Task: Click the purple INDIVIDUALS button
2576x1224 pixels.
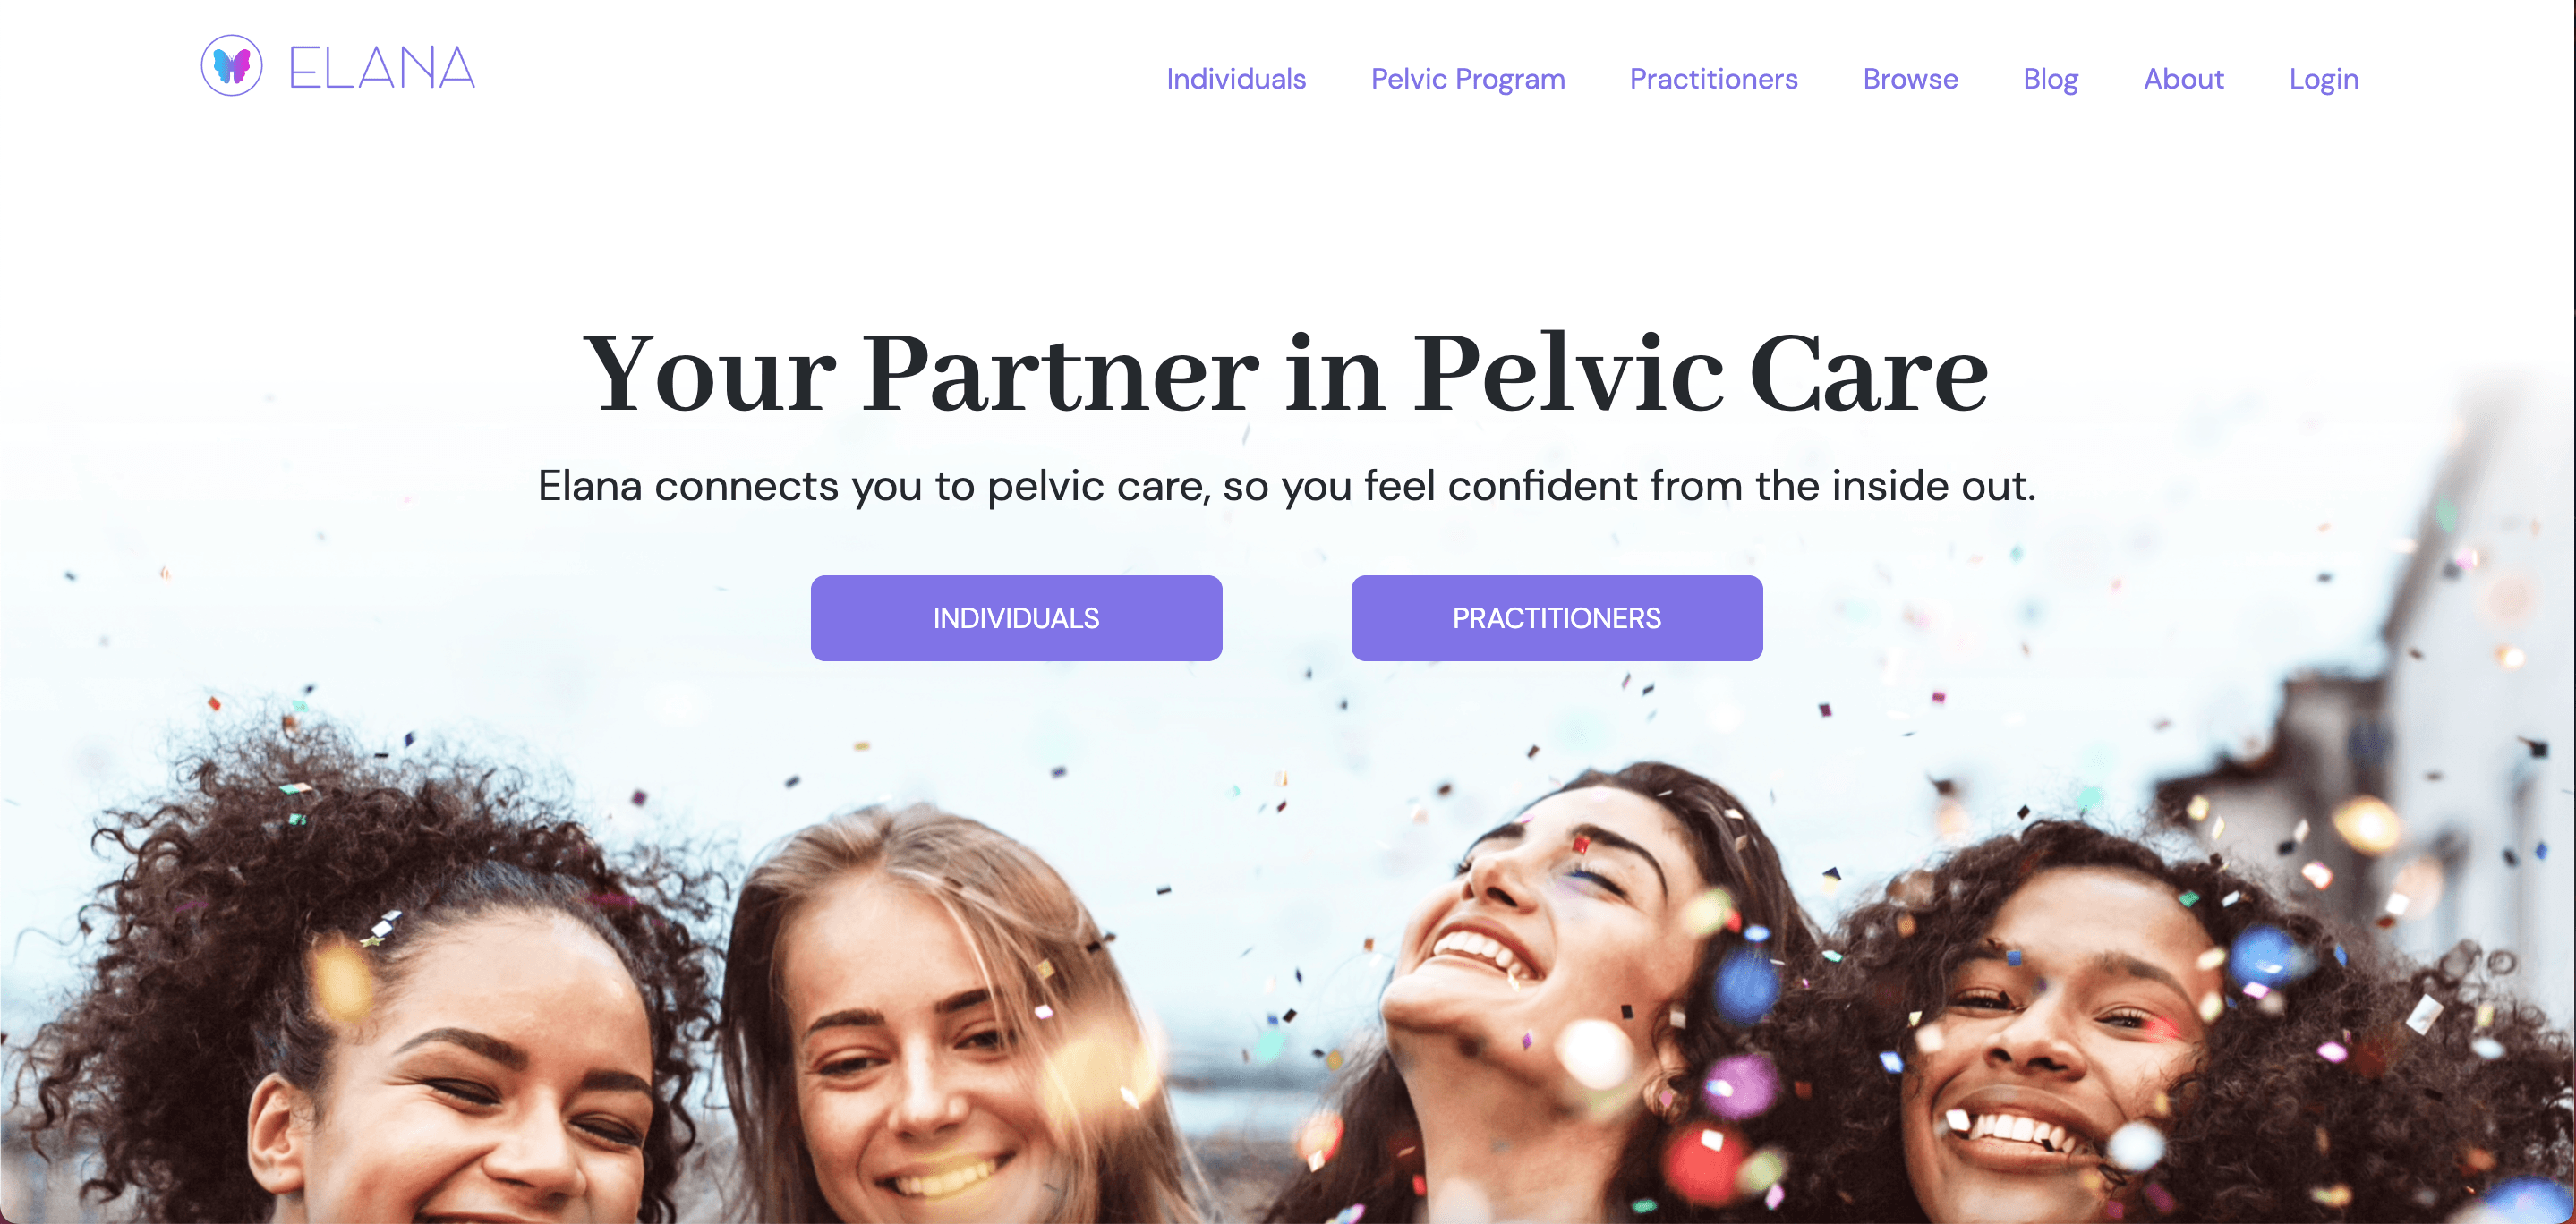Action: [x=1016, y=618]
